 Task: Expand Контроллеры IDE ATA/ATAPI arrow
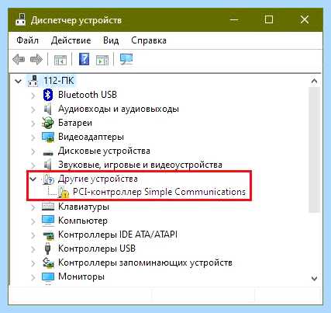[x=33, y=235]
